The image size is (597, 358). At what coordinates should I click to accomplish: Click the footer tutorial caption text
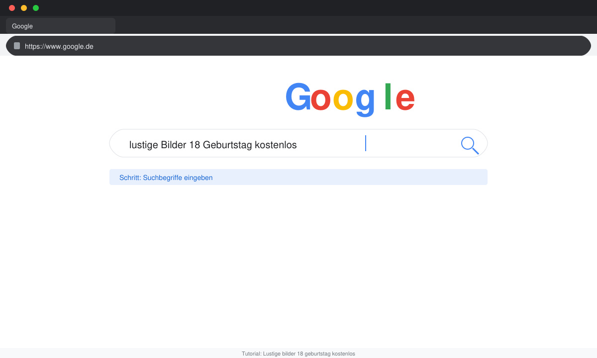[x=298, y=354]
